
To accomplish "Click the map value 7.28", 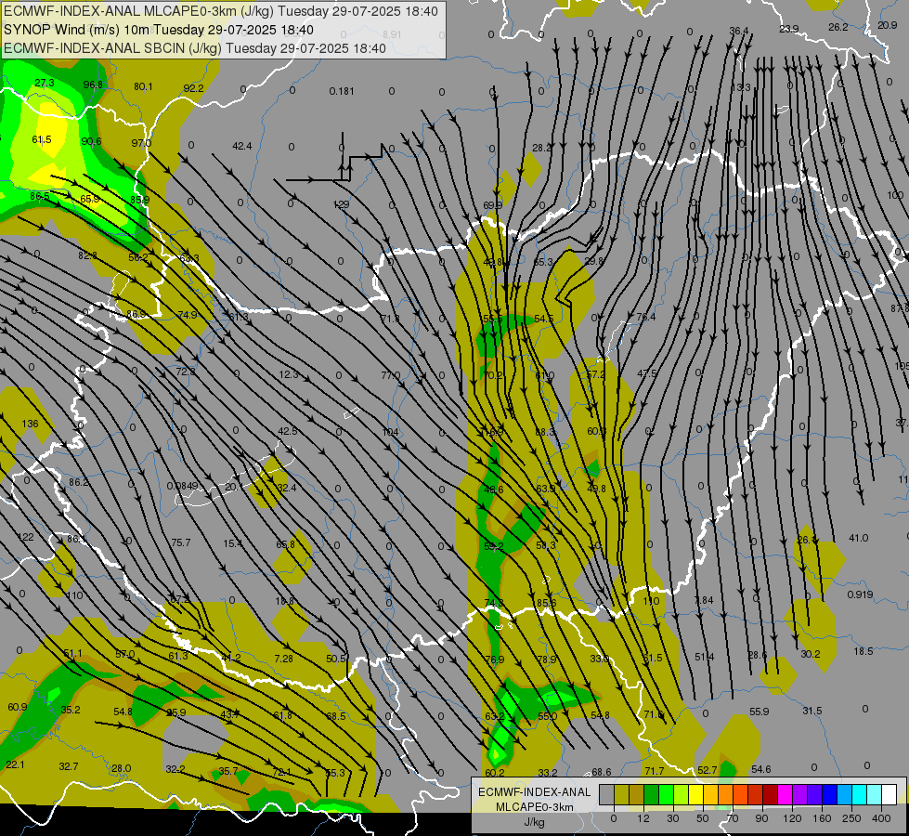I will (x=284, y=659).
